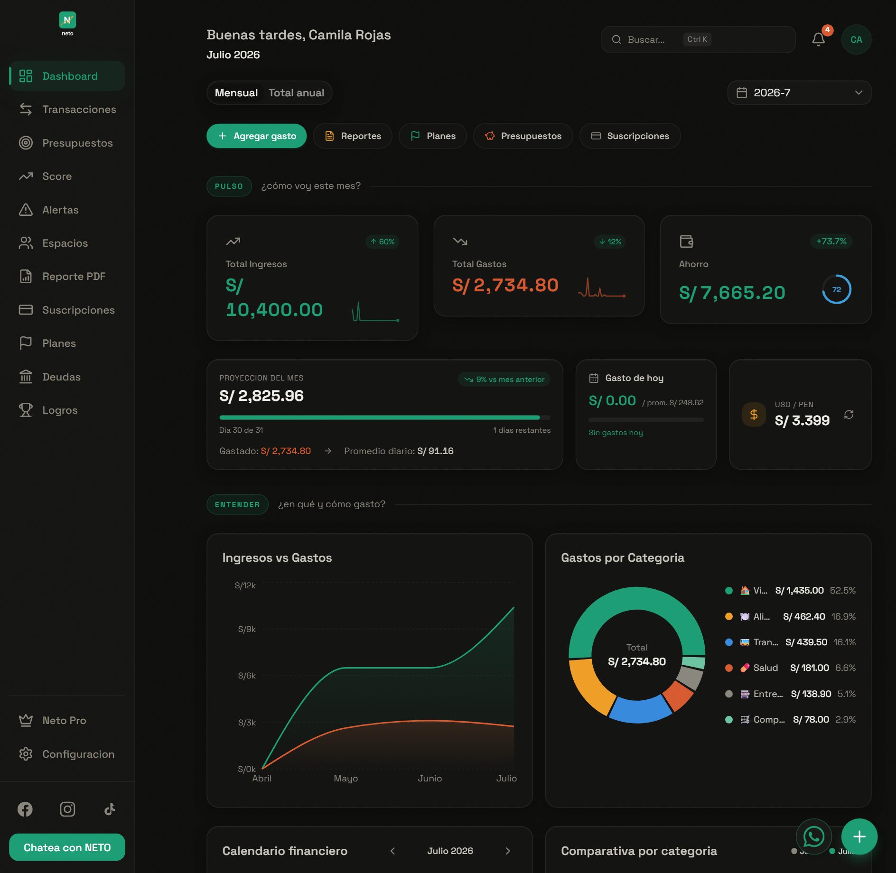Open Reporte PDF in the sidebar
Image resolution: width=896 pixels, height=873 pixels.
(x=67, y=276)
